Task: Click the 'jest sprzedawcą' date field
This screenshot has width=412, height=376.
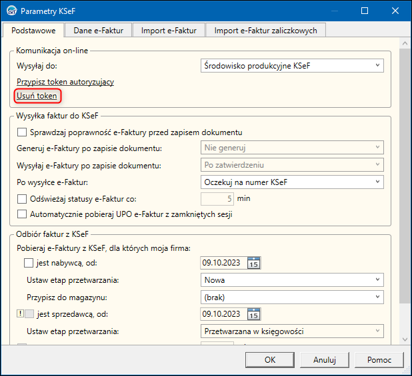Action: tap(224, 314)
